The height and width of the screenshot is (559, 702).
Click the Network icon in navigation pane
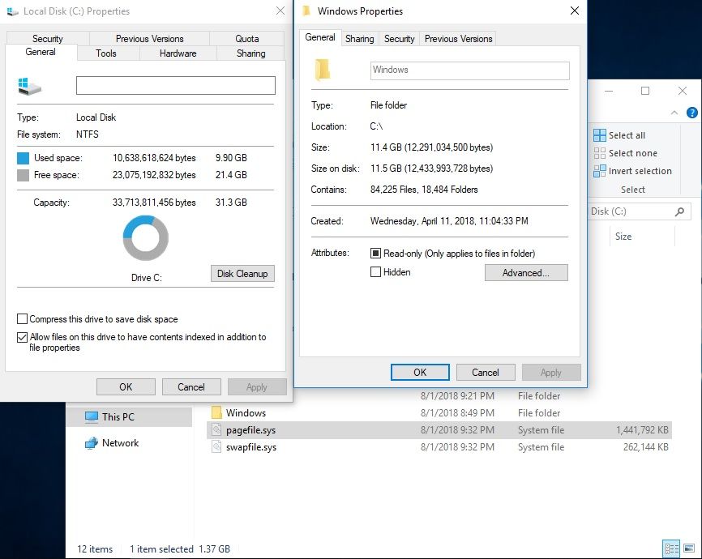pos(92,442)
